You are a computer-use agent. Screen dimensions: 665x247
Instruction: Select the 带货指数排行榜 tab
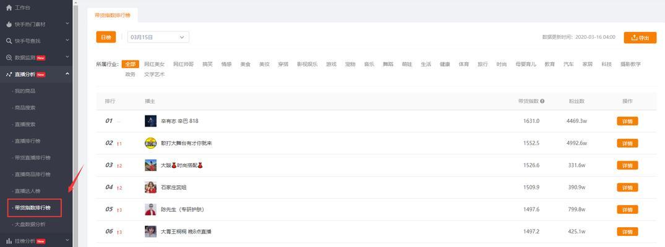[113, 15]
